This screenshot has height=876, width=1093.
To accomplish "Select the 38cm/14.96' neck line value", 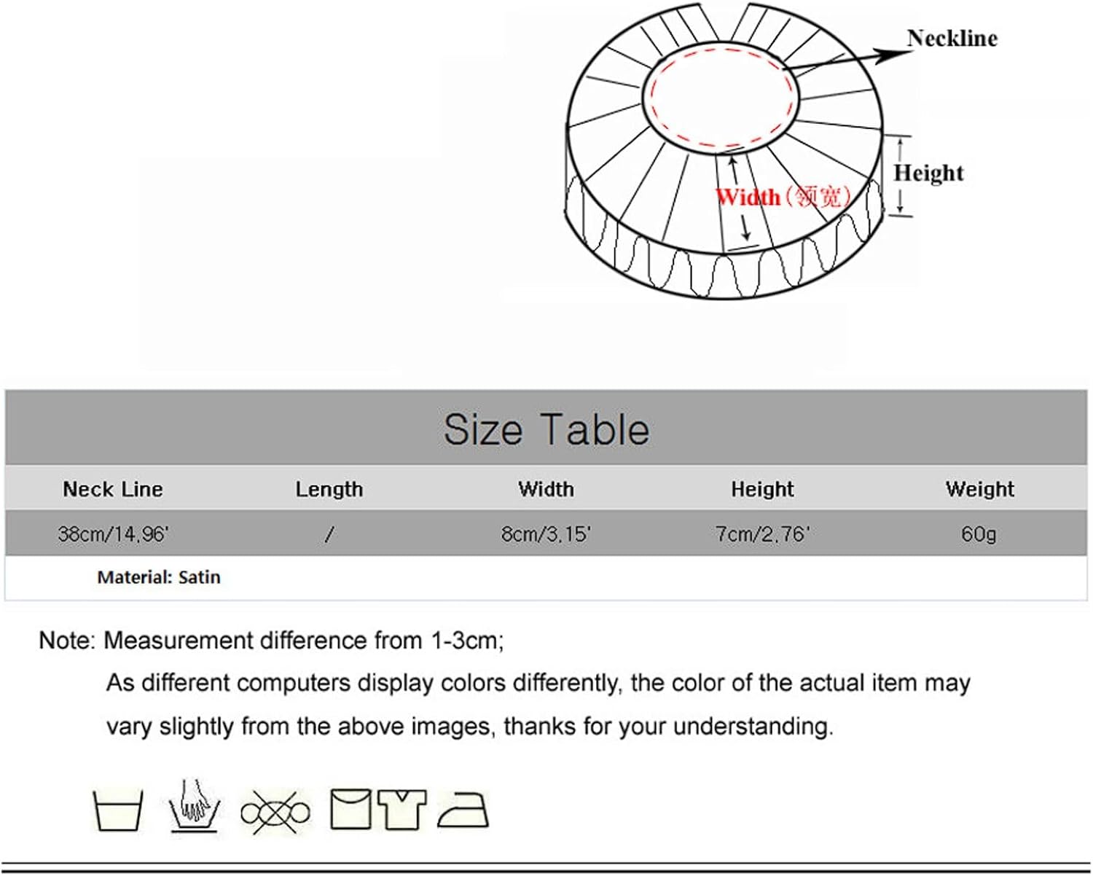I will (x=113, y=534).
